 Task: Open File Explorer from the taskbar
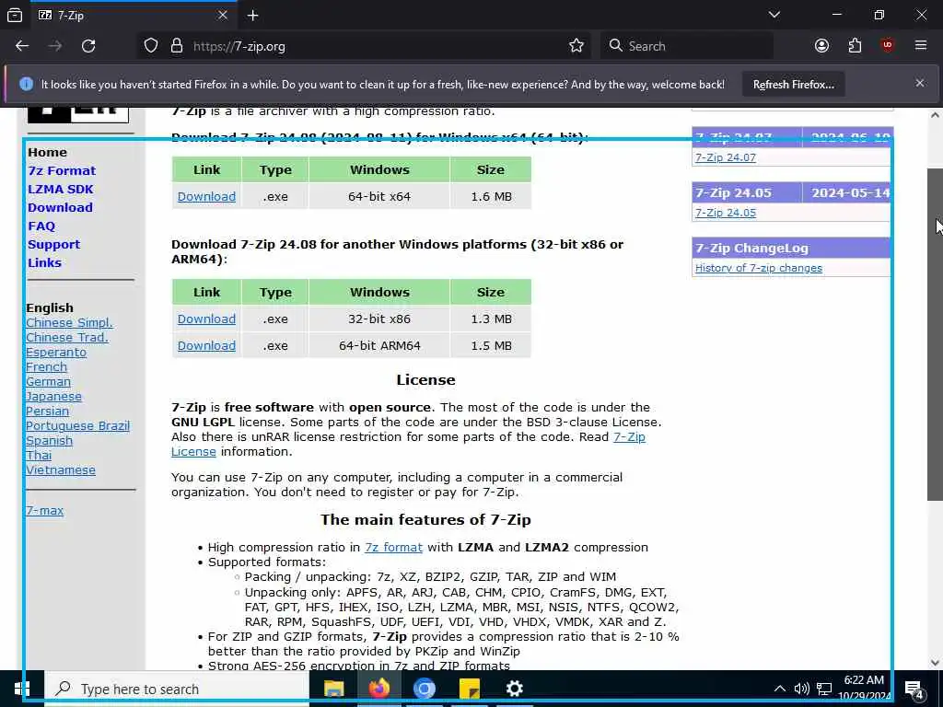pyautogui.click(x=333, y=689)
